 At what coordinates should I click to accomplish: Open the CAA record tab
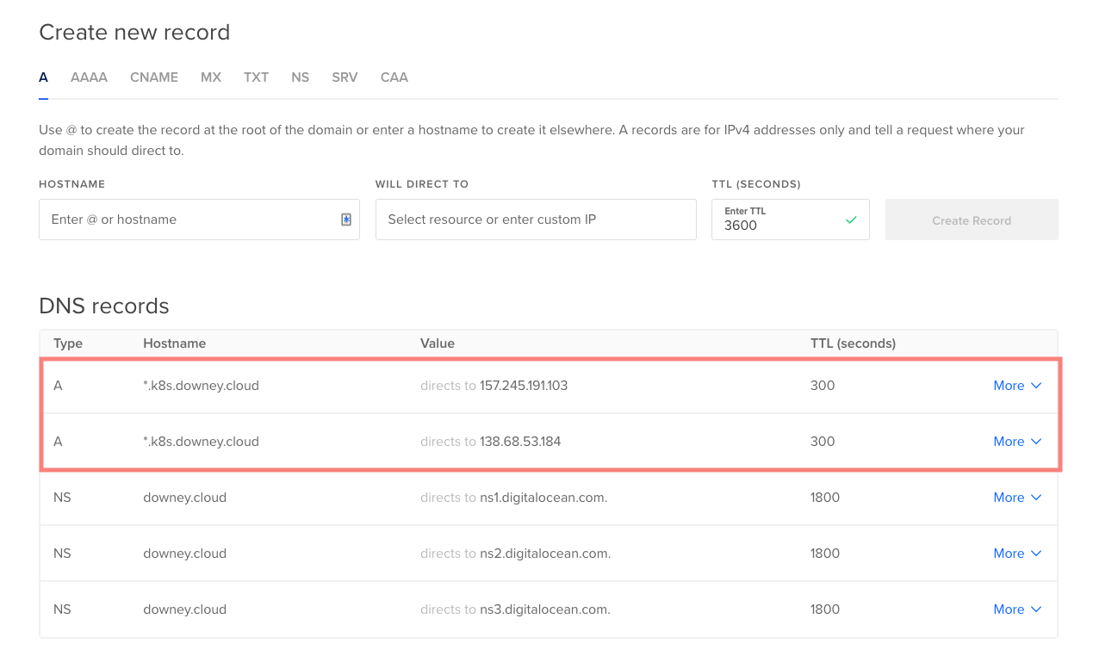[x=394, y=77]
